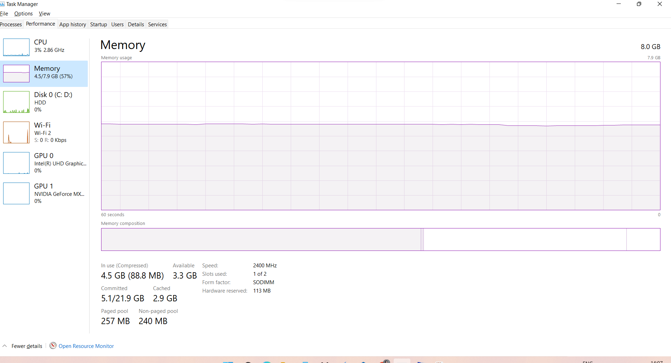671x363 pixels.
Task: Go to the Startup tab
Action: coord(99,24)
